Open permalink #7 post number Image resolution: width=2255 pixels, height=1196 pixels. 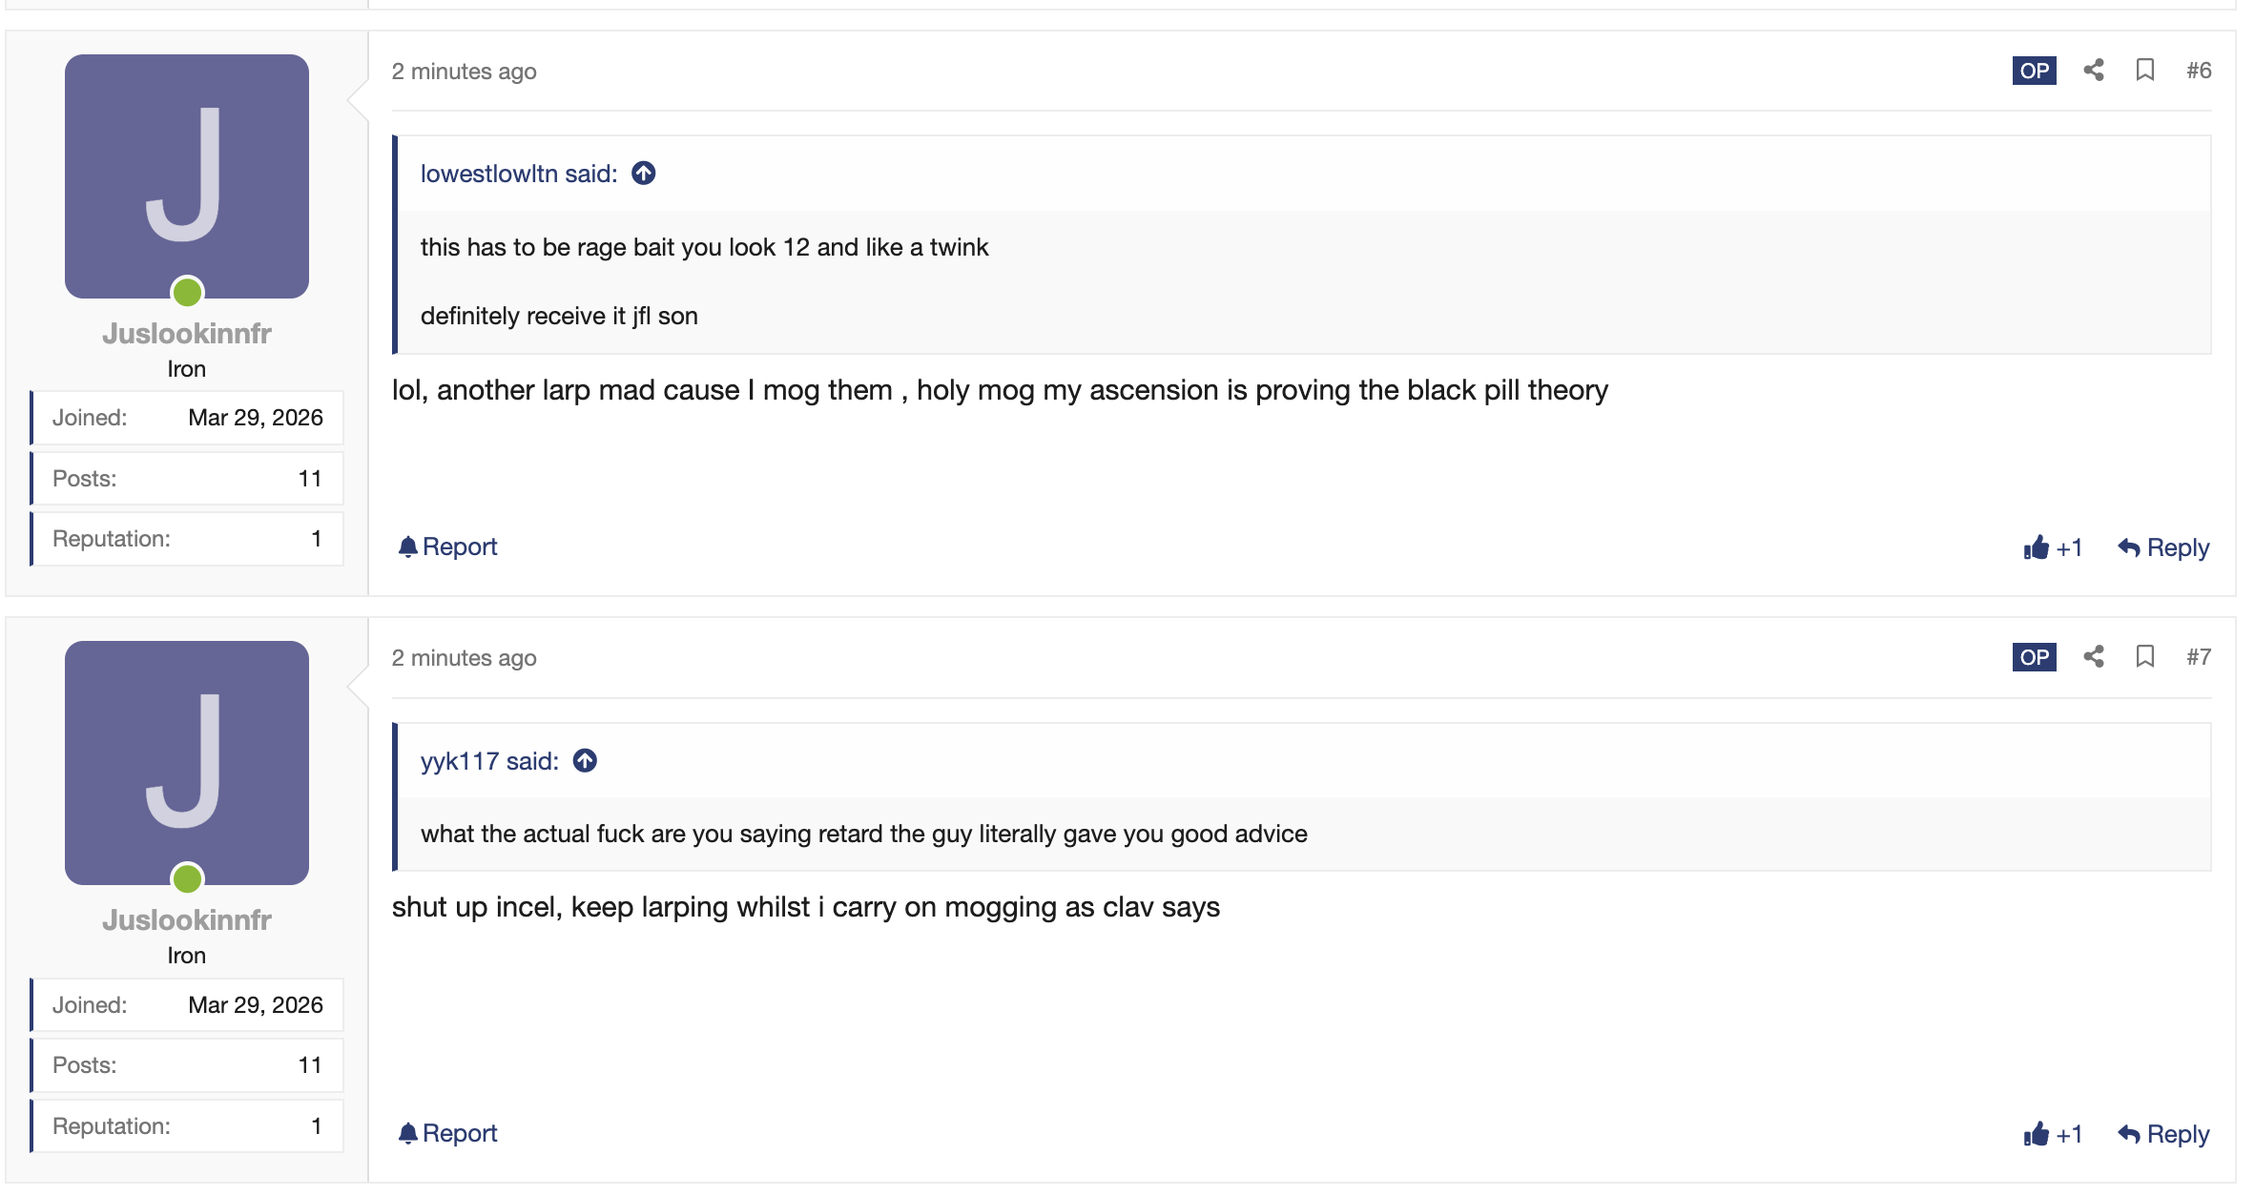[2199, 657]
